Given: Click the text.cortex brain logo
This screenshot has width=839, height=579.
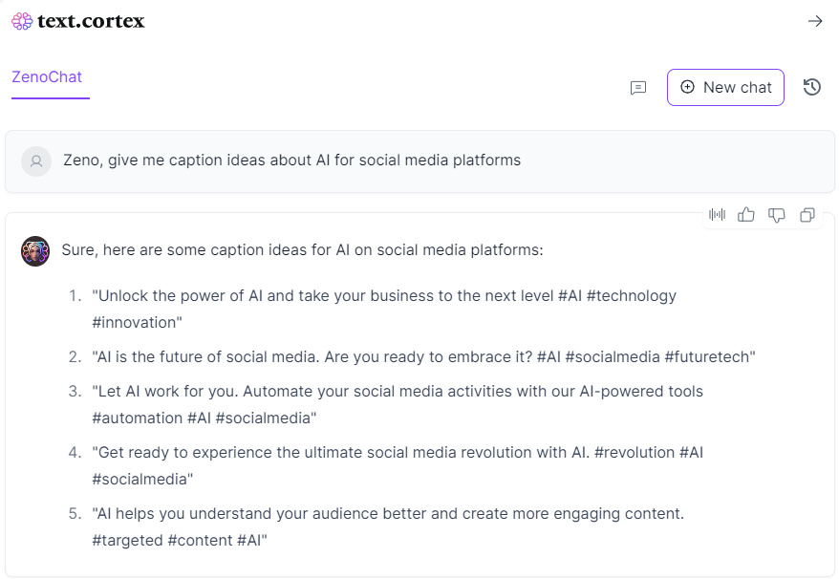Looking at the screenshot, I should [20, 20].
